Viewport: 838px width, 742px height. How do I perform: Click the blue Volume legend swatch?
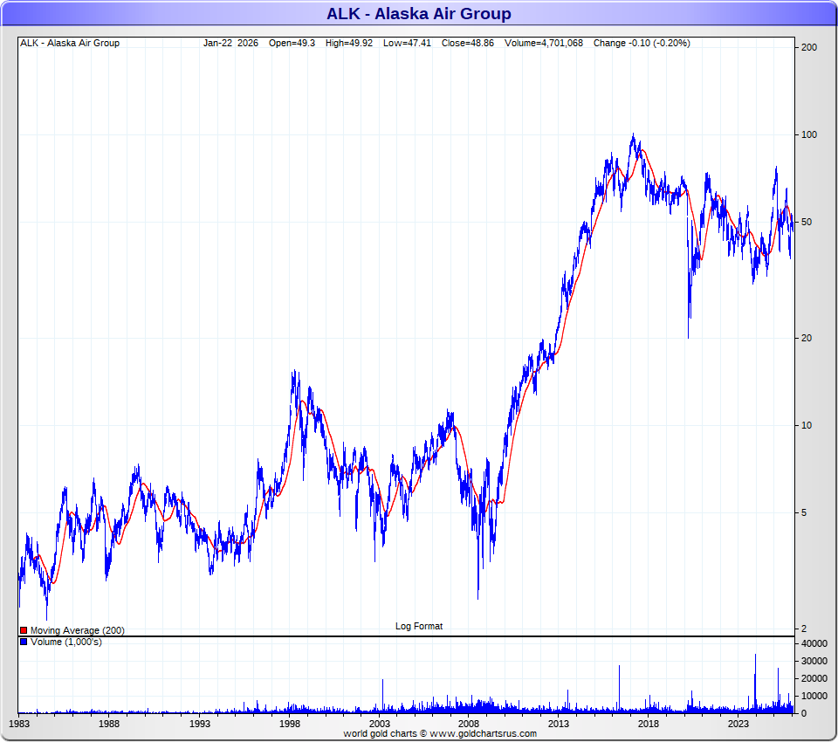(x=24, y=642)
